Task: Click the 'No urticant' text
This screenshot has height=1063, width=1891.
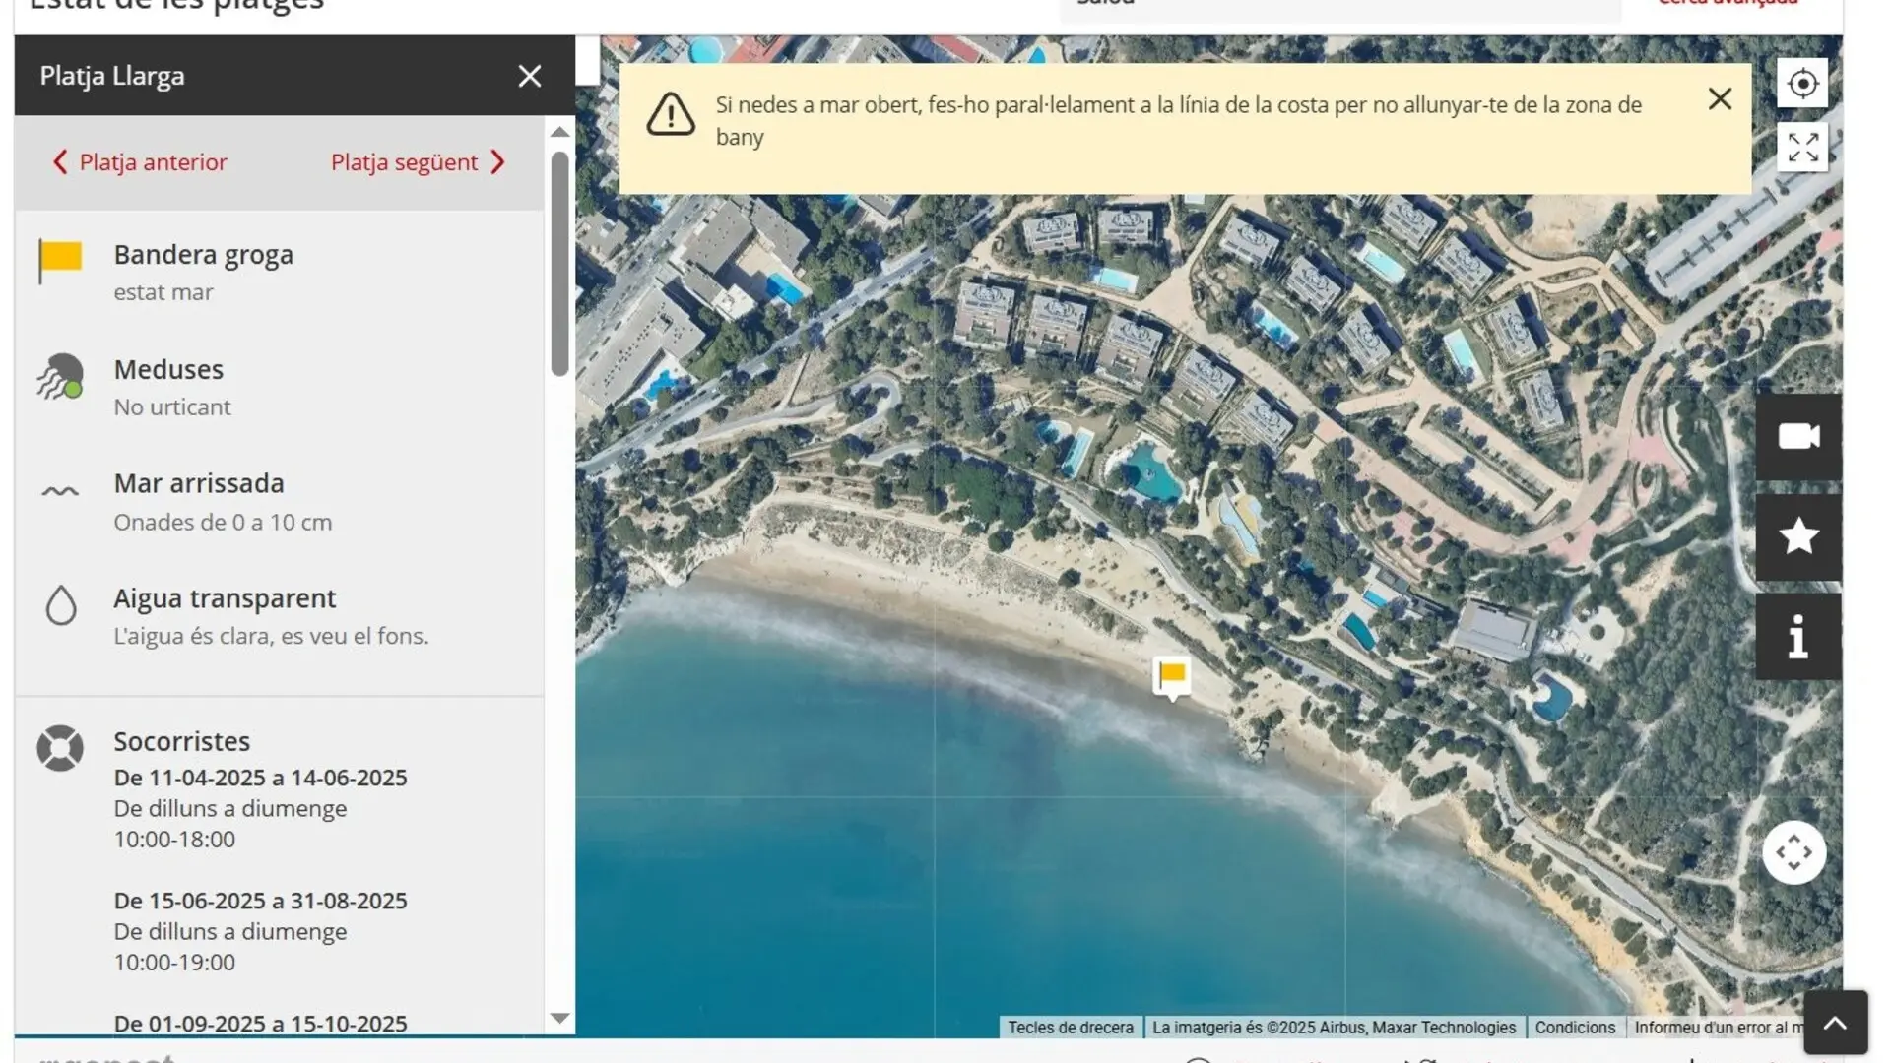Action: [x=172, y=406]
